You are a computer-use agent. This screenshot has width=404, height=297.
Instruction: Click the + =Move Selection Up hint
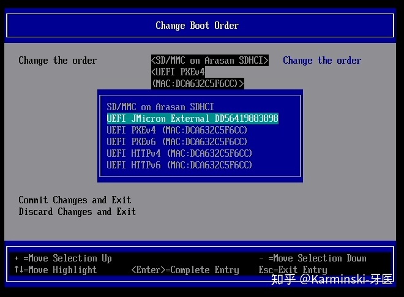[x=63, y=258]
